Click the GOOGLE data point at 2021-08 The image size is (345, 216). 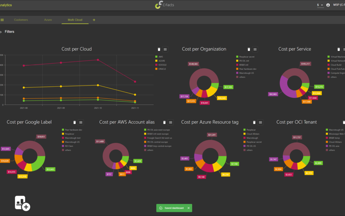24,66
